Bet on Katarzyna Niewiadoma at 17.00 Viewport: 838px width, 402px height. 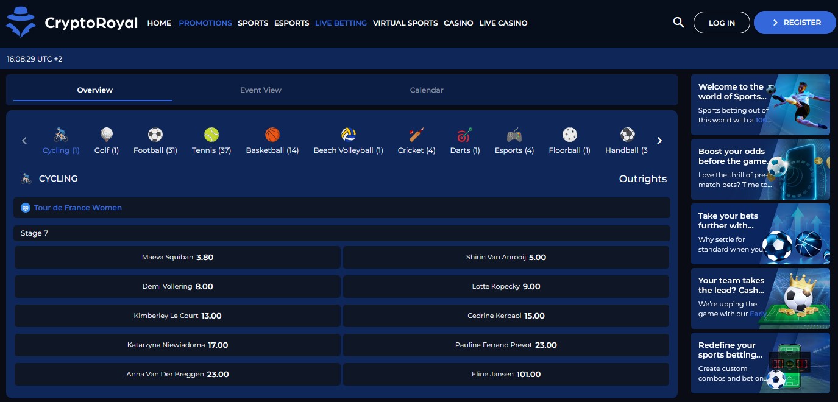point(177,345)
